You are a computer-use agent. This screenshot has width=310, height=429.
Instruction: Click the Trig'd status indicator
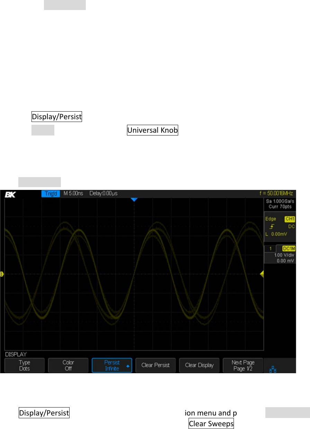coord(51,193)
